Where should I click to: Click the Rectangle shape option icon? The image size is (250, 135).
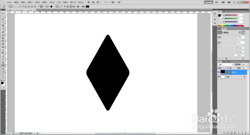pyautogui.click(x=26, y=6)
